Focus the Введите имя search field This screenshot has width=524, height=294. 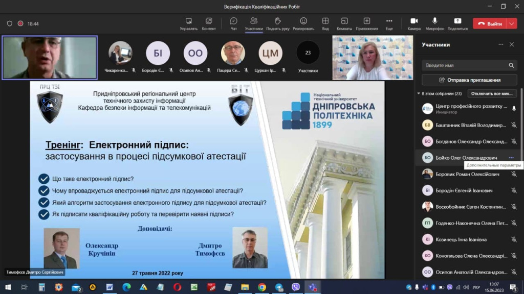coord(469,65)
